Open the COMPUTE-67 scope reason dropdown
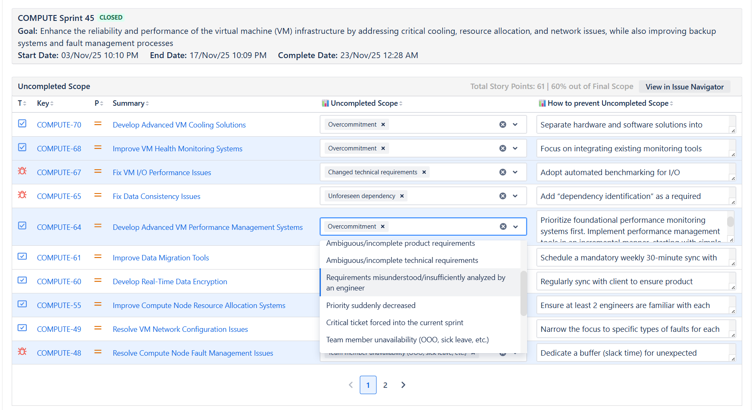The image size is (756, 410). tap(515, 172)
